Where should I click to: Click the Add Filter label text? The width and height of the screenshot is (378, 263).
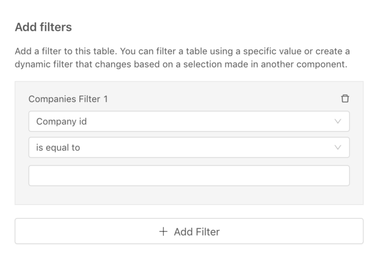197,231
